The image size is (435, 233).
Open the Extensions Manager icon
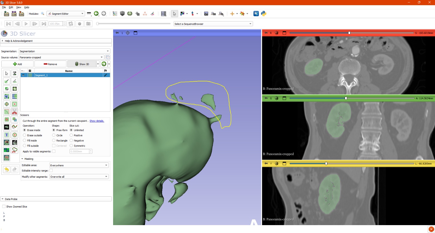(256, 14)
